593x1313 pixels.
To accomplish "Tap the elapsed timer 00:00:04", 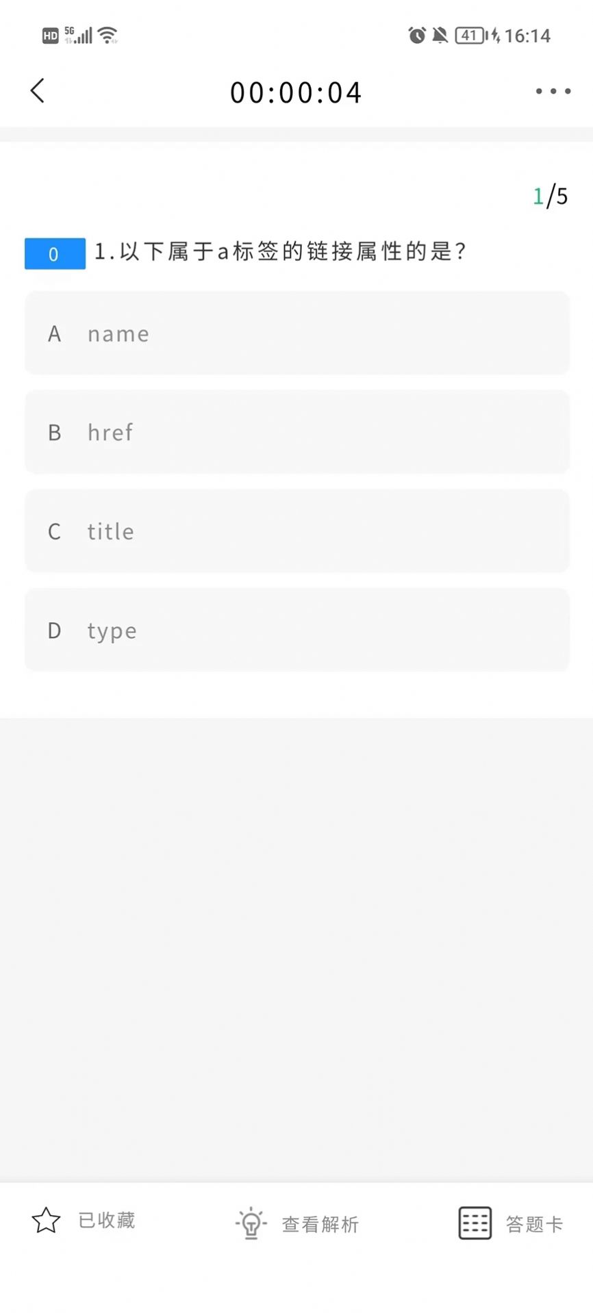I will click(296, 92).
